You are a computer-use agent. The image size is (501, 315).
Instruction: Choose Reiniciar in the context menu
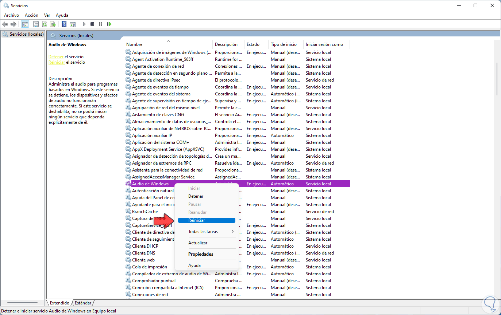[207, 220]
